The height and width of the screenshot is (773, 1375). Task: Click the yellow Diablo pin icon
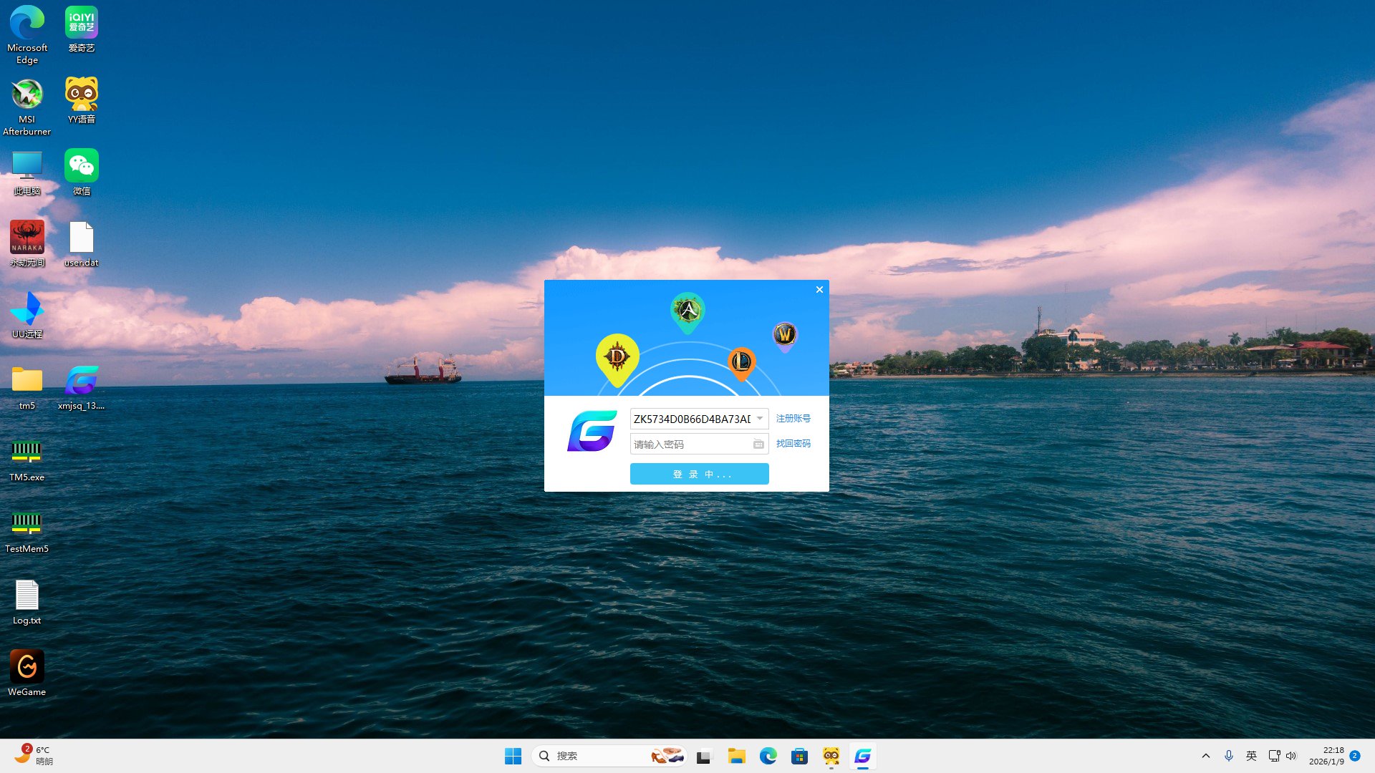tap(617, 356)
